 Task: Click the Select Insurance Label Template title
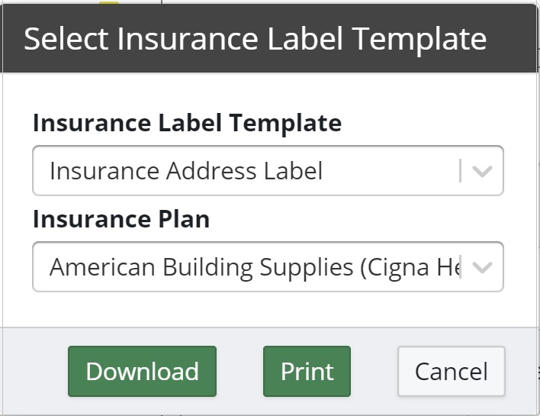[255, 39]
